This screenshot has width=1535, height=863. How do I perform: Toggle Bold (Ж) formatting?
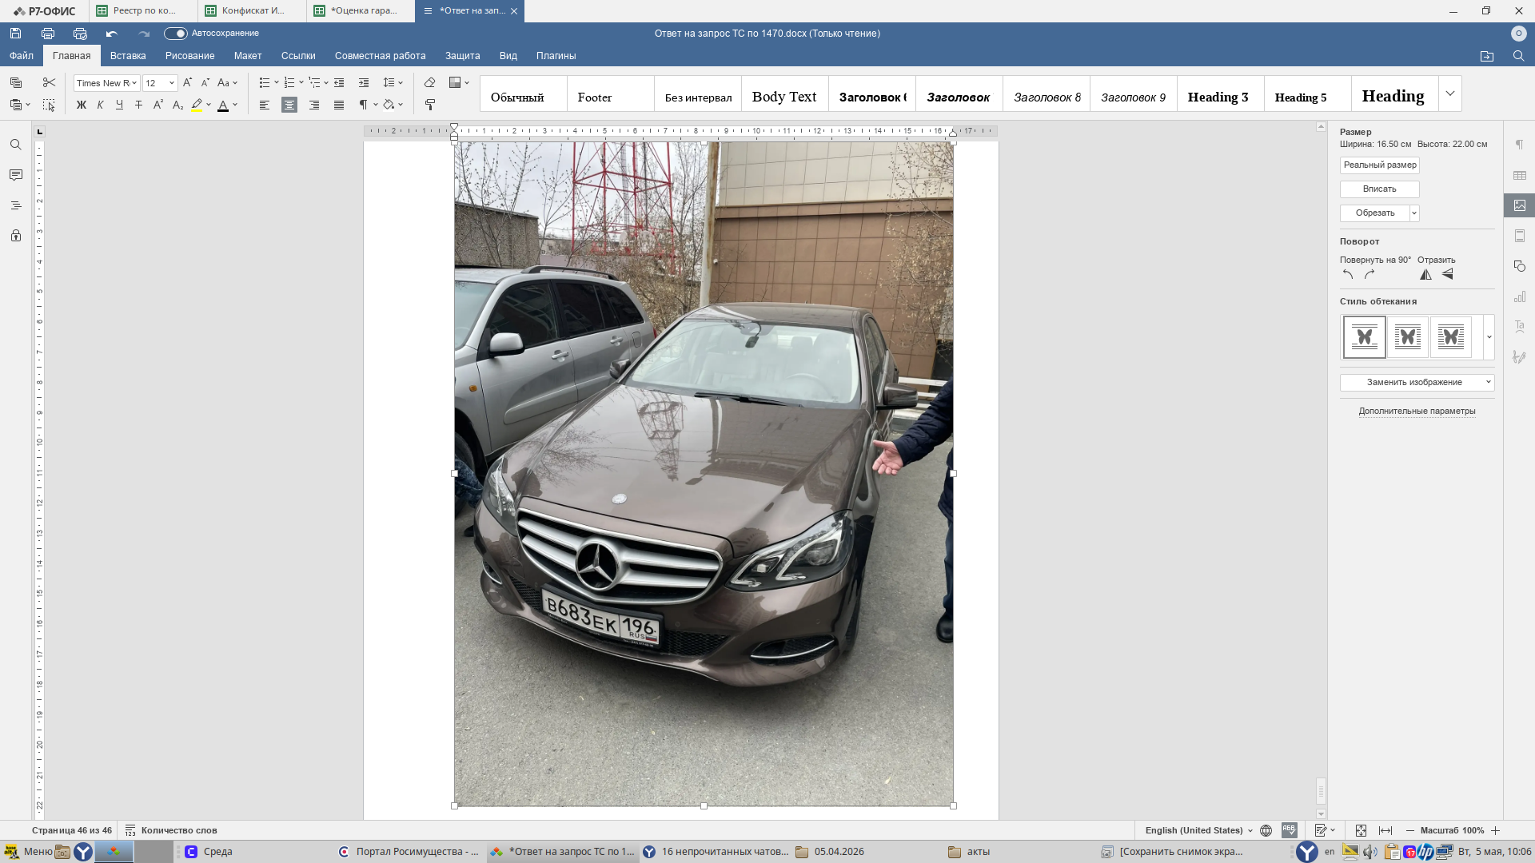pos(81,105)
